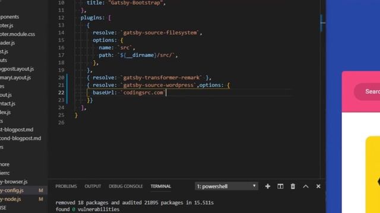Switch to the PROBLEMS tab

click(66, 186)
